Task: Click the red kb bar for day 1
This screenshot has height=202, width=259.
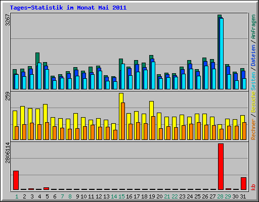Action: point(16,180)
